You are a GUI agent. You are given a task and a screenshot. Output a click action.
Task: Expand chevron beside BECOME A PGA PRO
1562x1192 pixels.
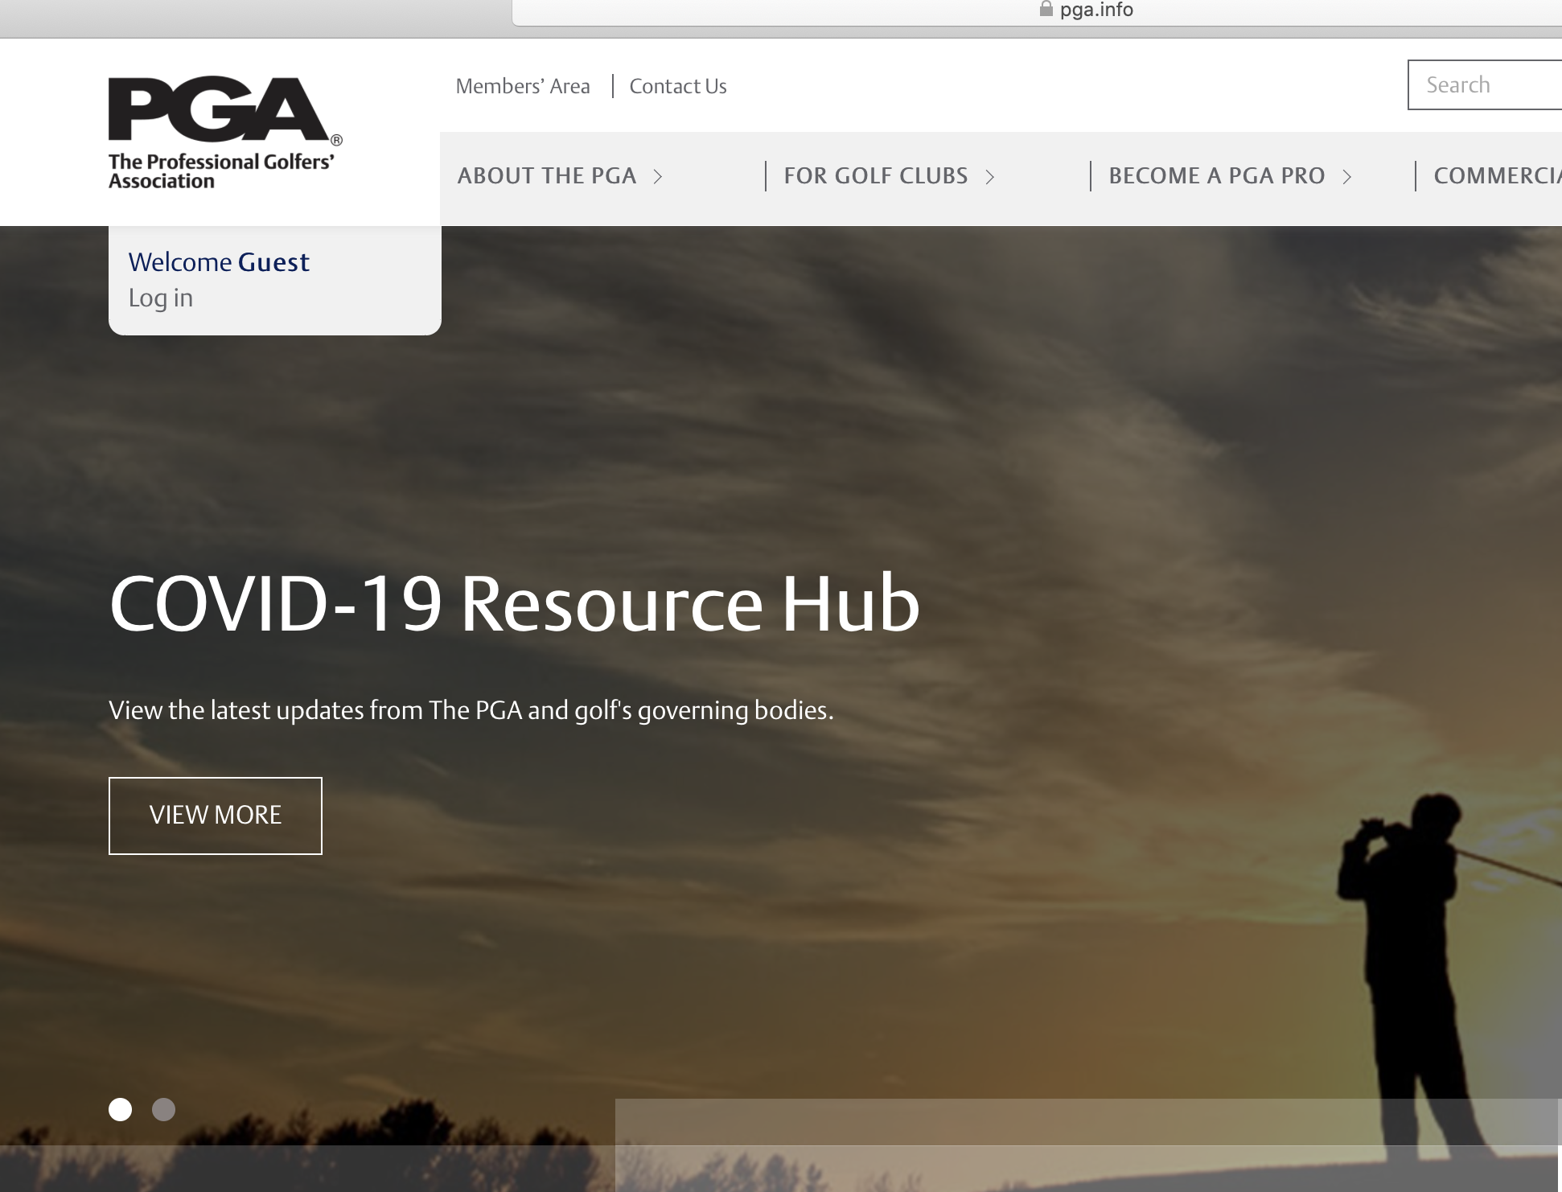click(1347, 176)
